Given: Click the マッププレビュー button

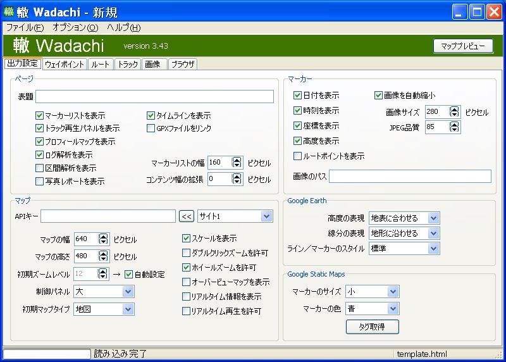Looking at the screenshot, I should (x=463, y=46).
